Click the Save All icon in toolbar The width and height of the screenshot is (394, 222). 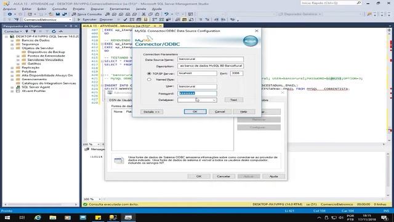[65, 14]
